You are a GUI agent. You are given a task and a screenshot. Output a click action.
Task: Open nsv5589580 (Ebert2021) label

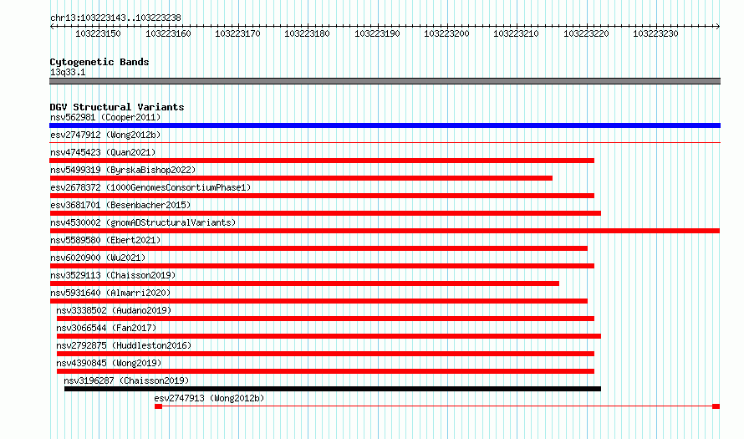[x=105, y=240]
